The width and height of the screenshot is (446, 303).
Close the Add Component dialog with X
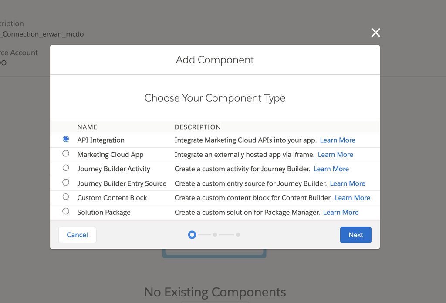point(375,33)
